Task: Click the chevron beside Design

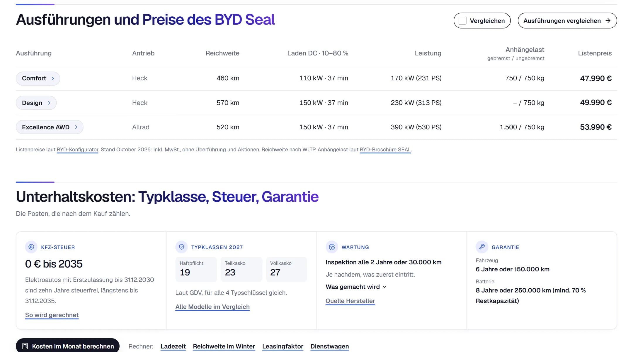Action: pos(49,103)
